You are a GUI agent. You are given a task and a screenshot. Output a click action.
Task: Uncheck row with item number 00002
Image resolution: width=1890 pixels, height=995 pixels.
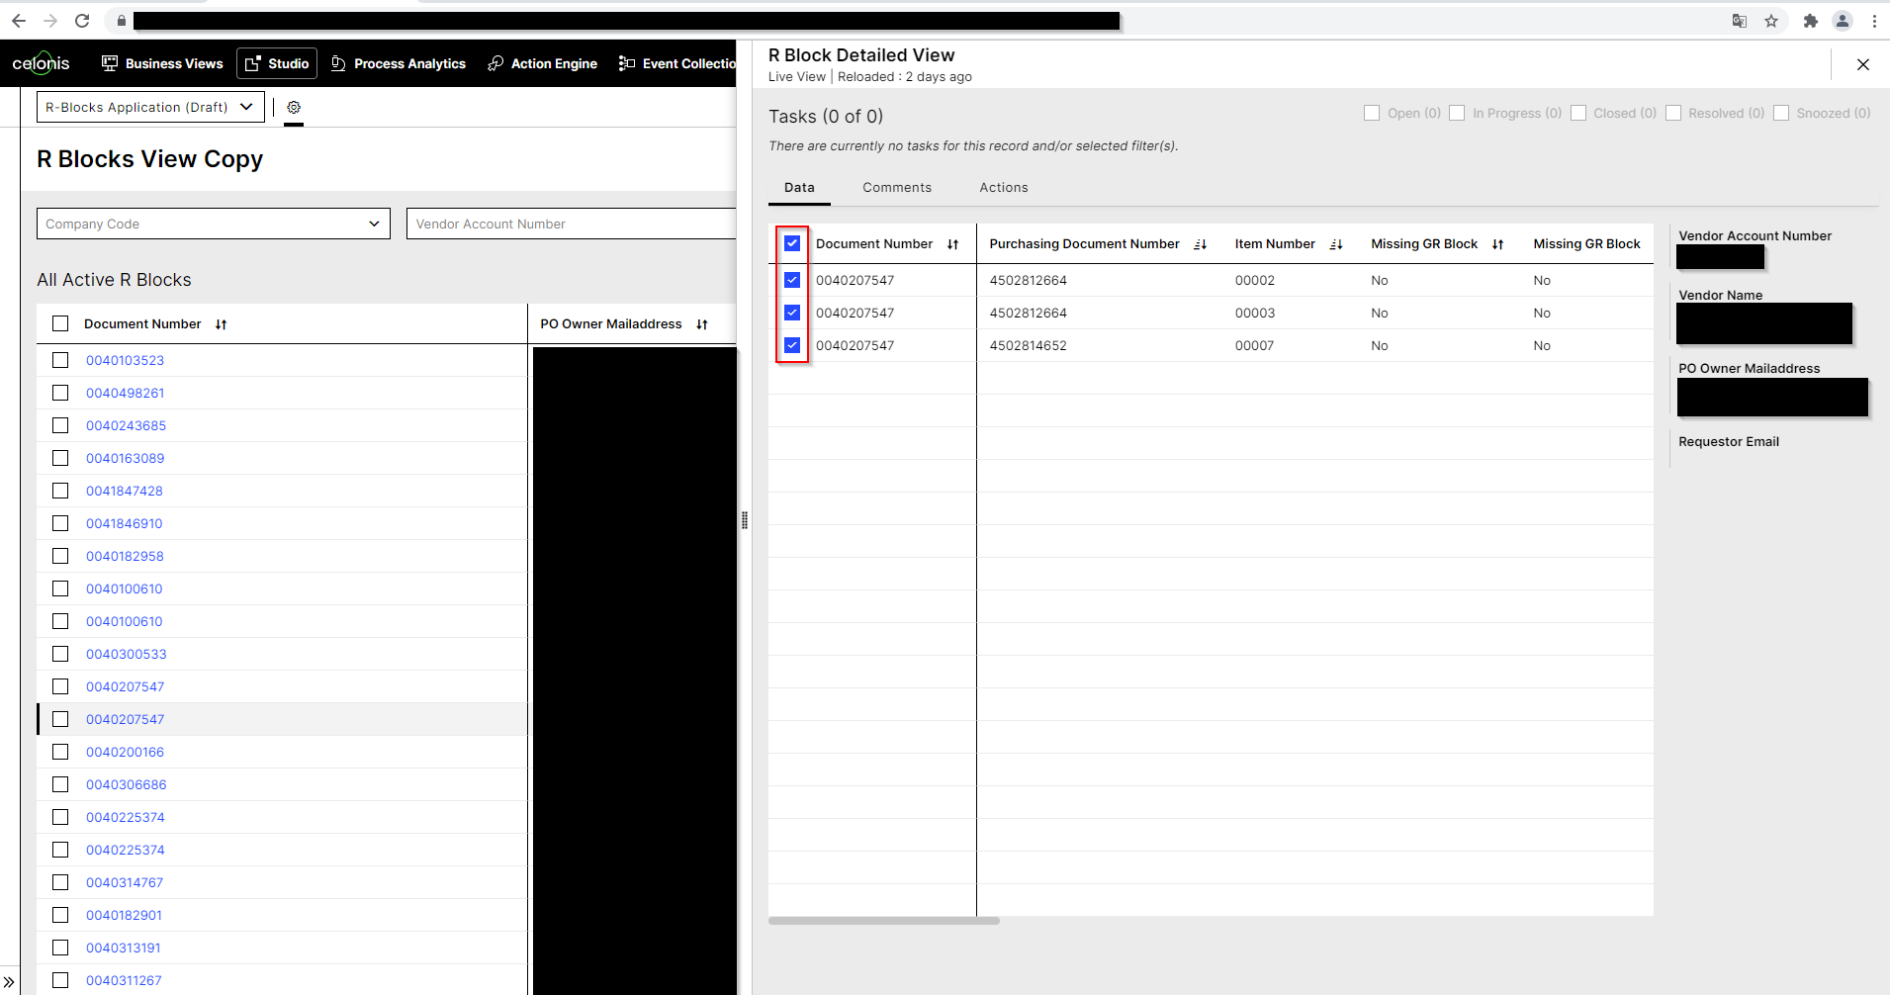coord(792,280)
